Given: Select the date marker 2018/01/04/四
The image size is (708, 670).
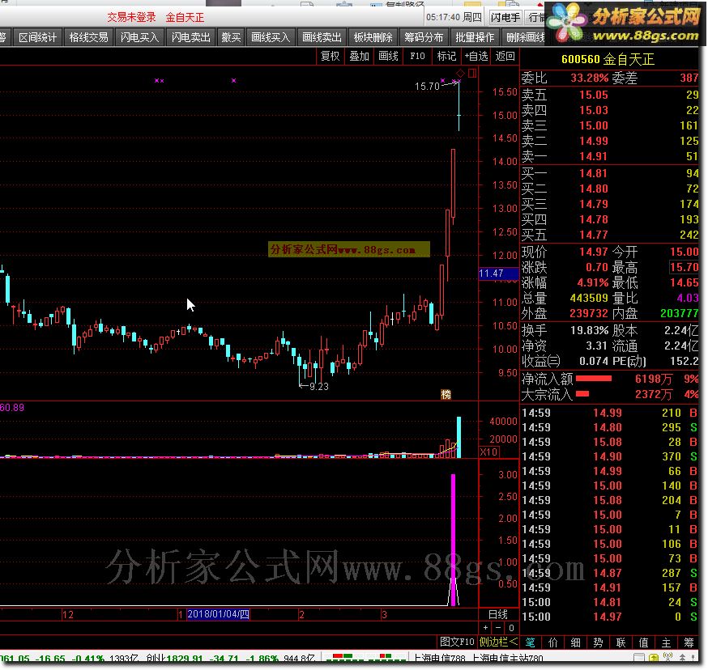Looking at the screenshot, I should pos(218,614).
